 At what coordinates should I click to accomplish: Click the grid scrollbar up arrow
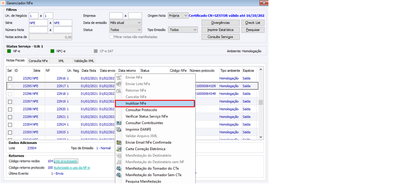tap(261, 70)
